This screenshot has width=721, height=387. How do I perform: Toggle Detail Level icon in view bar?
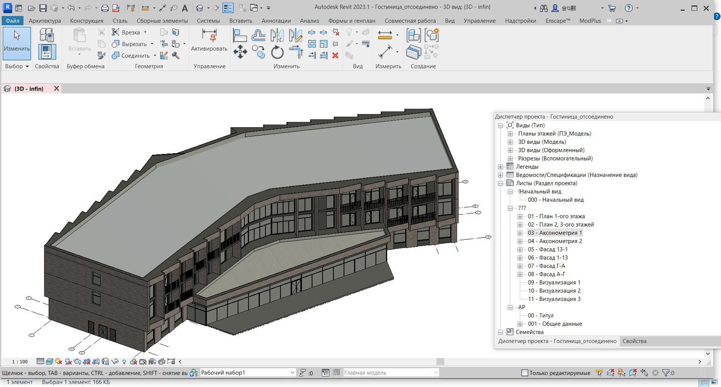40,361
